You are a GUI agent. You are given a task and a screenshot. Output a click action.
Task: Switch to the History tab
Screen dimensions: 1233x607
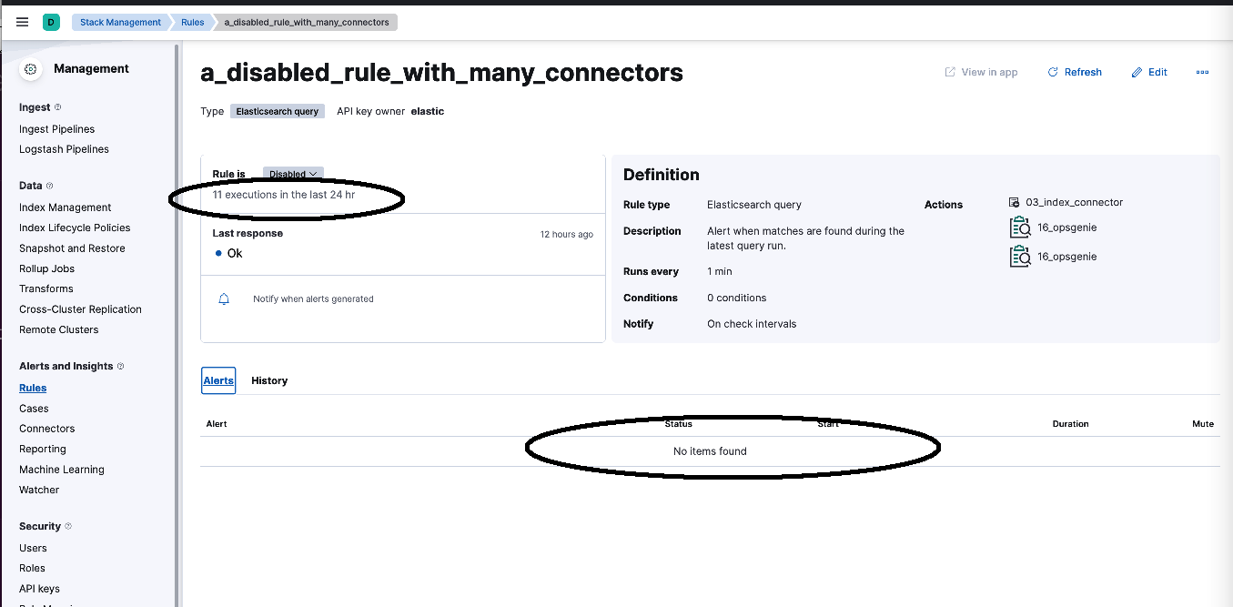click(269, 380)
